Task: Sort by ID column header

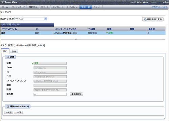Action: tap(37, 29)
